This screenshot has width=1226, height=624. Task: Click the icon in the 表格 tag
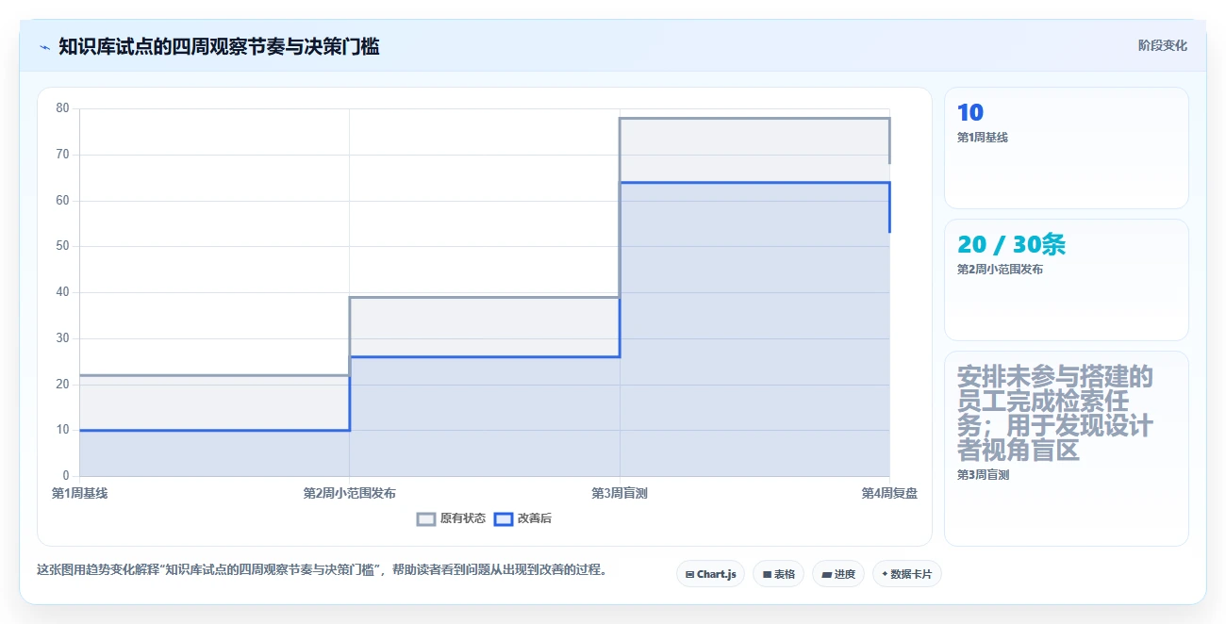coord(767,574)
